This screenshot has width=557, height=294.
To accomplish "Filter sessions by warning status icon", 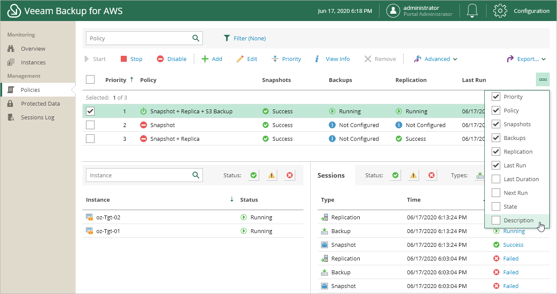I will point(413,175).
